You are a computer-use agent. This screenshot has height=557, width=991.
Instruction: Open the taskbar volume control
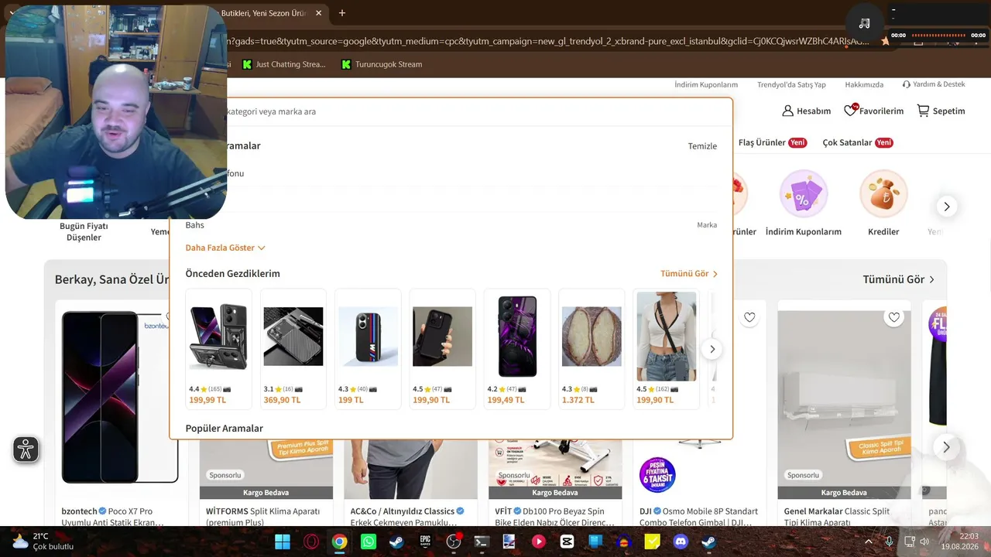pos(924,542)
